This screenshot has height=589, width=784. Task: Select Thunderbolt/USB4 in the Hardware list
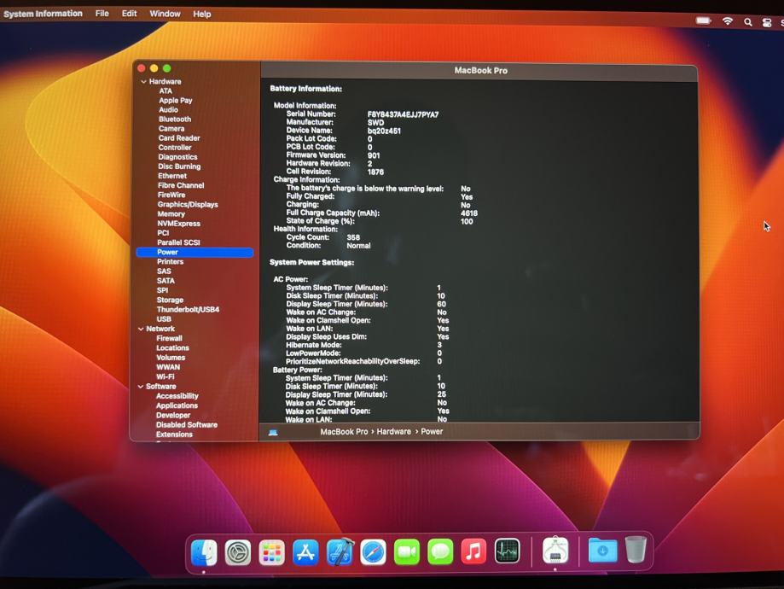point(188,310)
